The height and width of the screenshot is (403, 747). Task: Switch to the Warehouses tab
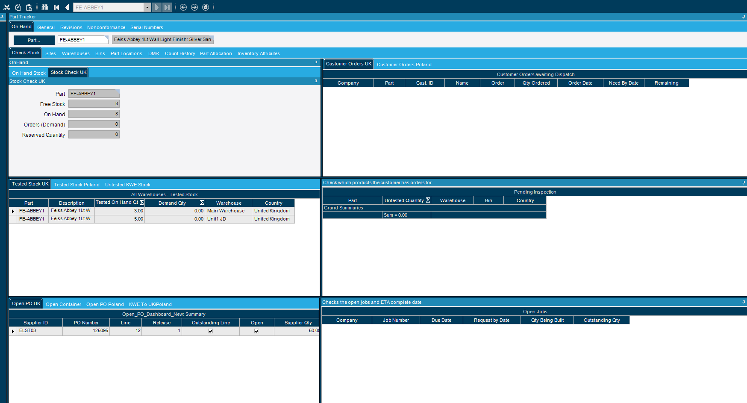[76, 53]
